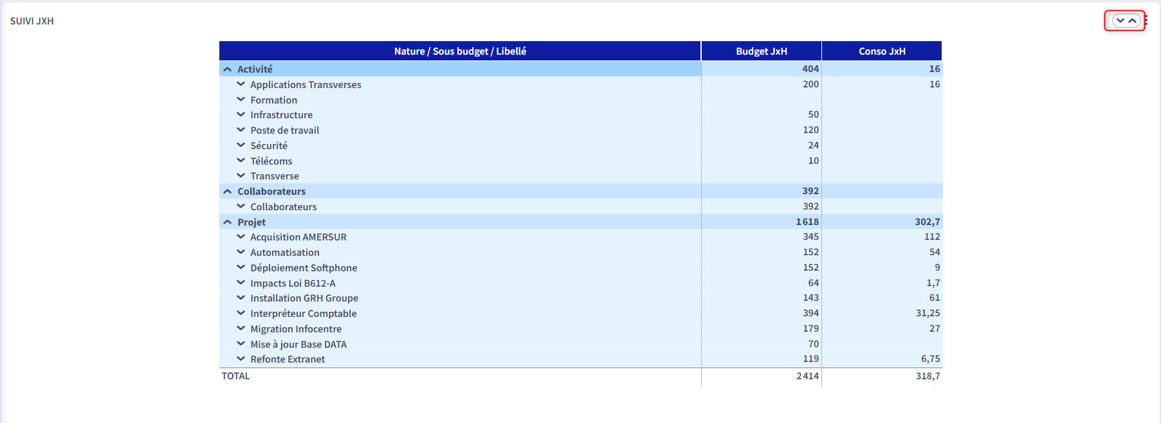Select Déploiement Softphone conso value 9
Viewport: 1161px width, 423px height.
tap(937, 267)
